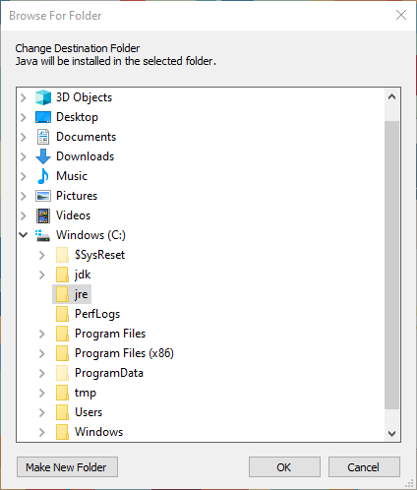Select the tmp folder name
417x490 pixels.
point(86,393)
